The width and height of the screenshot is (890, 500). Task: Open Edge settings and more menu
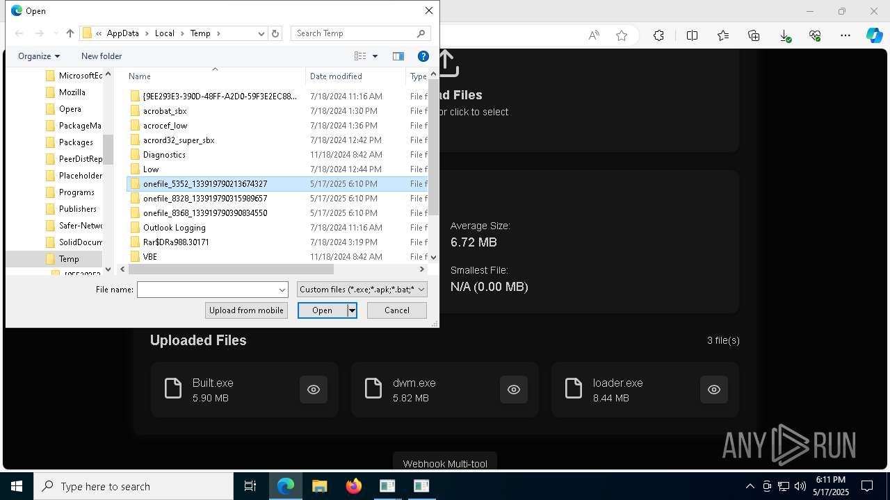(845, 35)
